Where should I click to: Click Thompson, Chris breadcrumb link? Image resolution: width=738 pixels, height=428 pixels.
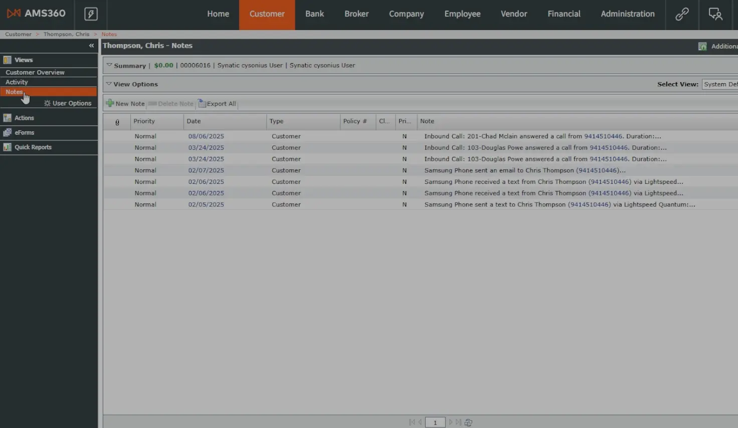pyautogui.click(x=66, y=34)
